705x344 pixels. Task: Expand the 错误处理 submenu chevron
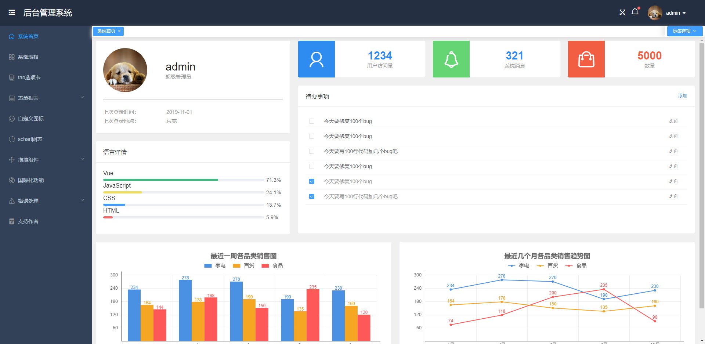click(82, 200)
